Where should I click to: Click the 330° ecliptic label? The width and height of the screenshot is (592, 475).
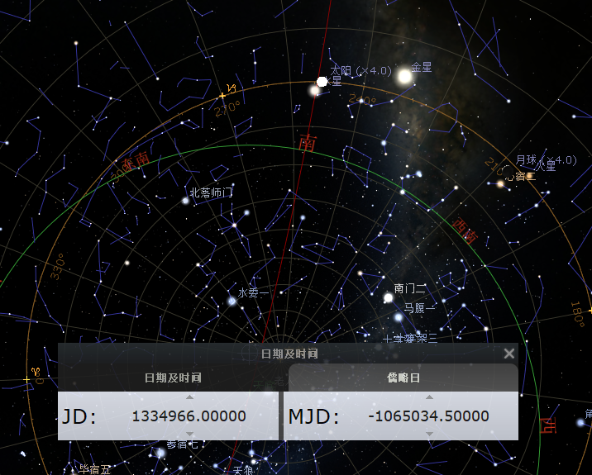(x=58, y=266)
